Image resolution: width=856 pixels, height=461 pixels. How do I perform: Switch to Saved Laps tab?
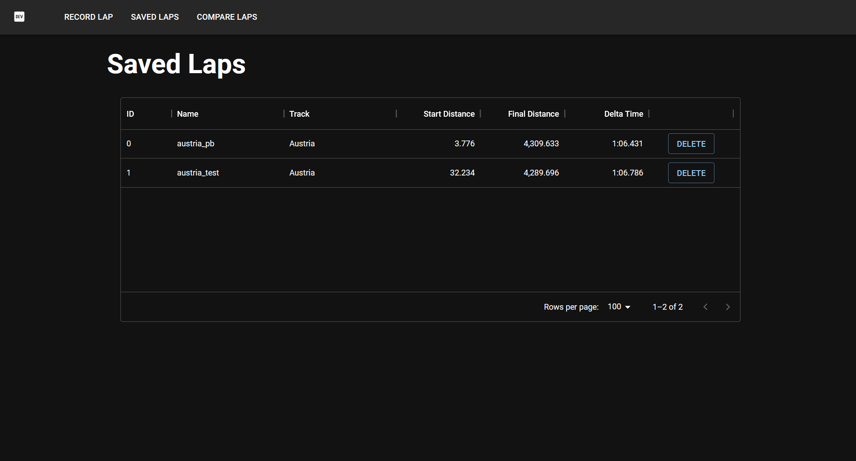[155, 17]
